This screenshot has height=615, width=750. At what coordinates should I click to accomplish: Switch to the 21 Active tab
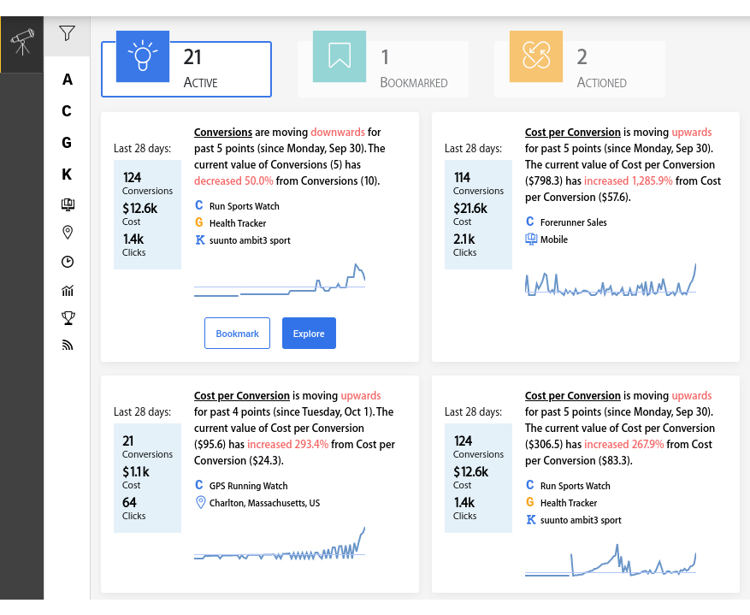coord(186,69)
